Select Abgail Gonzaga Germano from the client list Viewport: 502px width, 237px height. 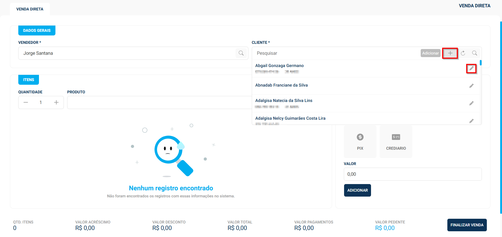pyautogui.click(x=279, y=65)
